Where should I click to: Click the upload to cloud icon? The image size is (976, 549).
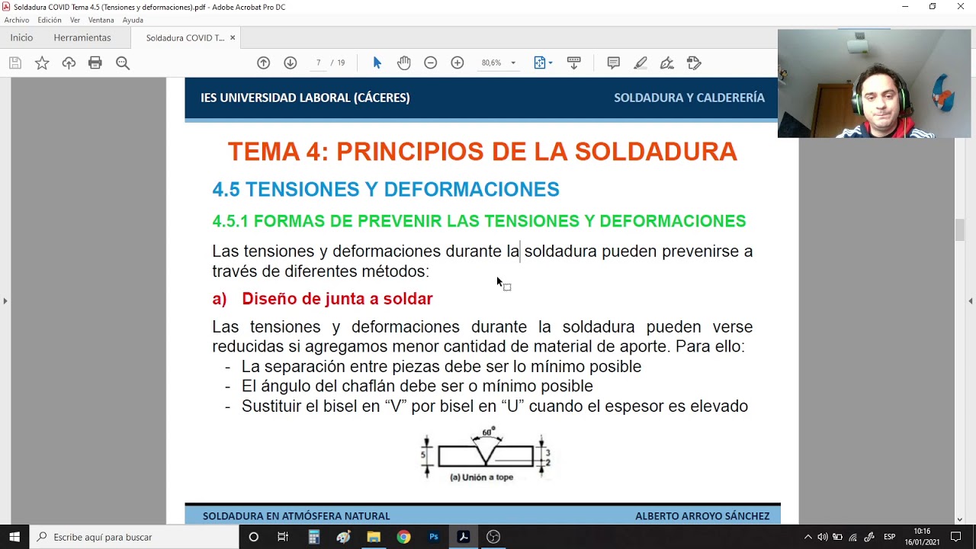69,63
